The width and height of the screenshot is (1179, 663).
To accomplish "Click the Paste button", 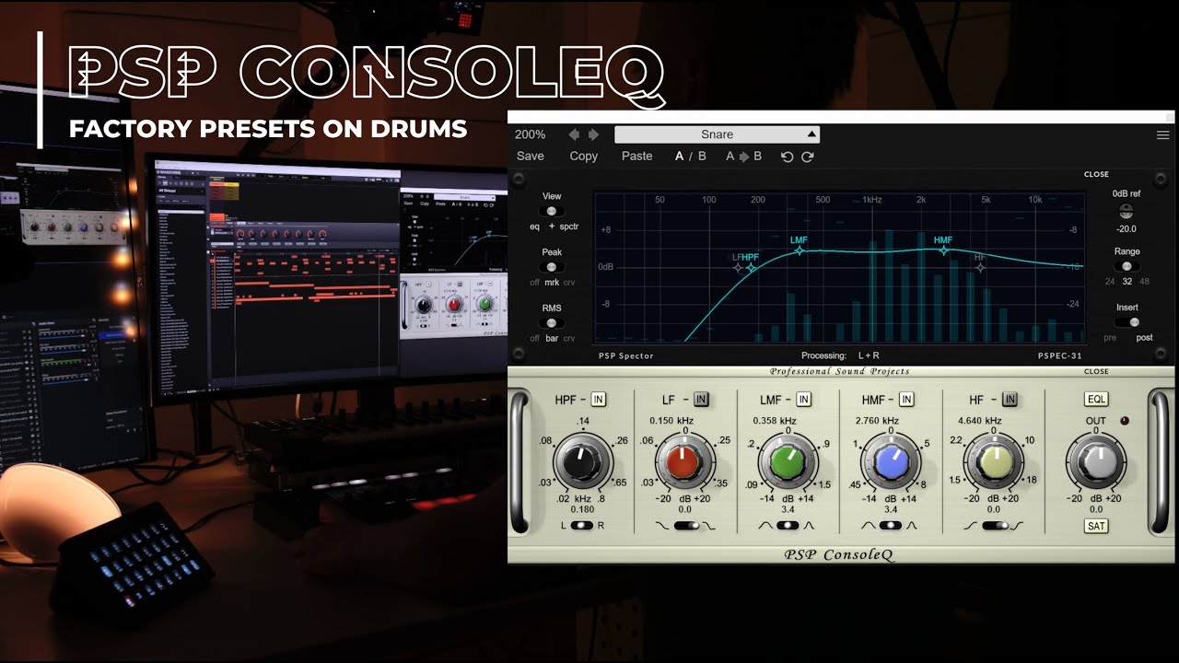I will coord(637,157).
